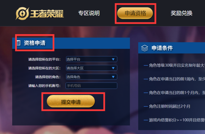Click the 角色注册时间超过2个月 condition line
The width and height of the screenshot is (205, 134).
[x=169, y=106]
